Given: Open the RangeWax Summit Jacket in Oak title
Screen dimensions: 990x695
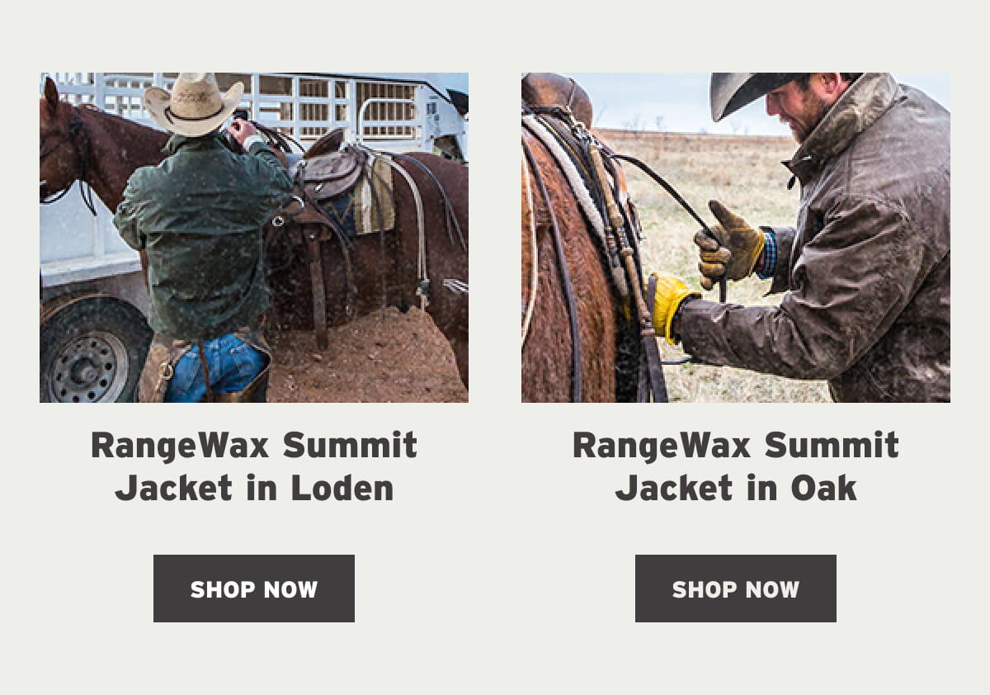Looking at the screenshot, I should coord(736,467).
